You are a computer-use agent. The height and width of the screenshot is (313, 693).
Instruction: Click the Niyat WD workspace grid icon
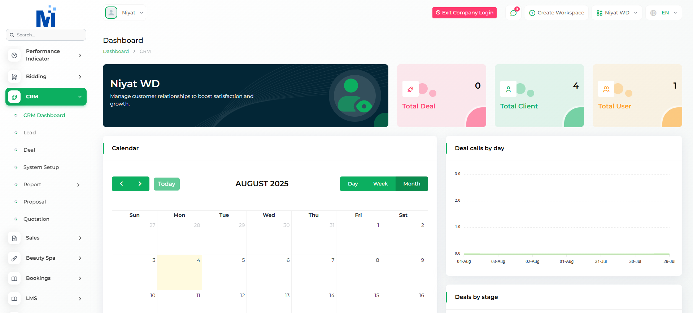click(x=600, y=13)
